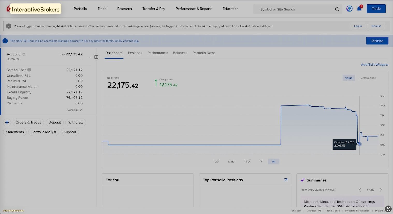Select the MTD chart range
The width and height of the screenshot is (393, 214).
(x=231, y=162)
